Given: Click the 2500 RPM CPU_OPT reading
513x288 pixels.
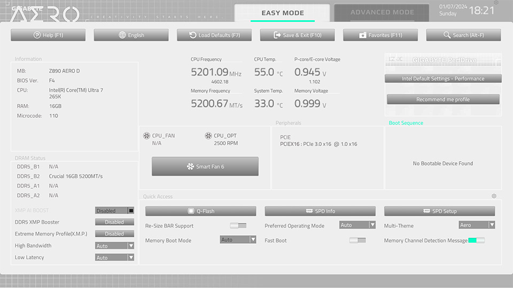Looking at the screenshot, I should tap(226, 143).
